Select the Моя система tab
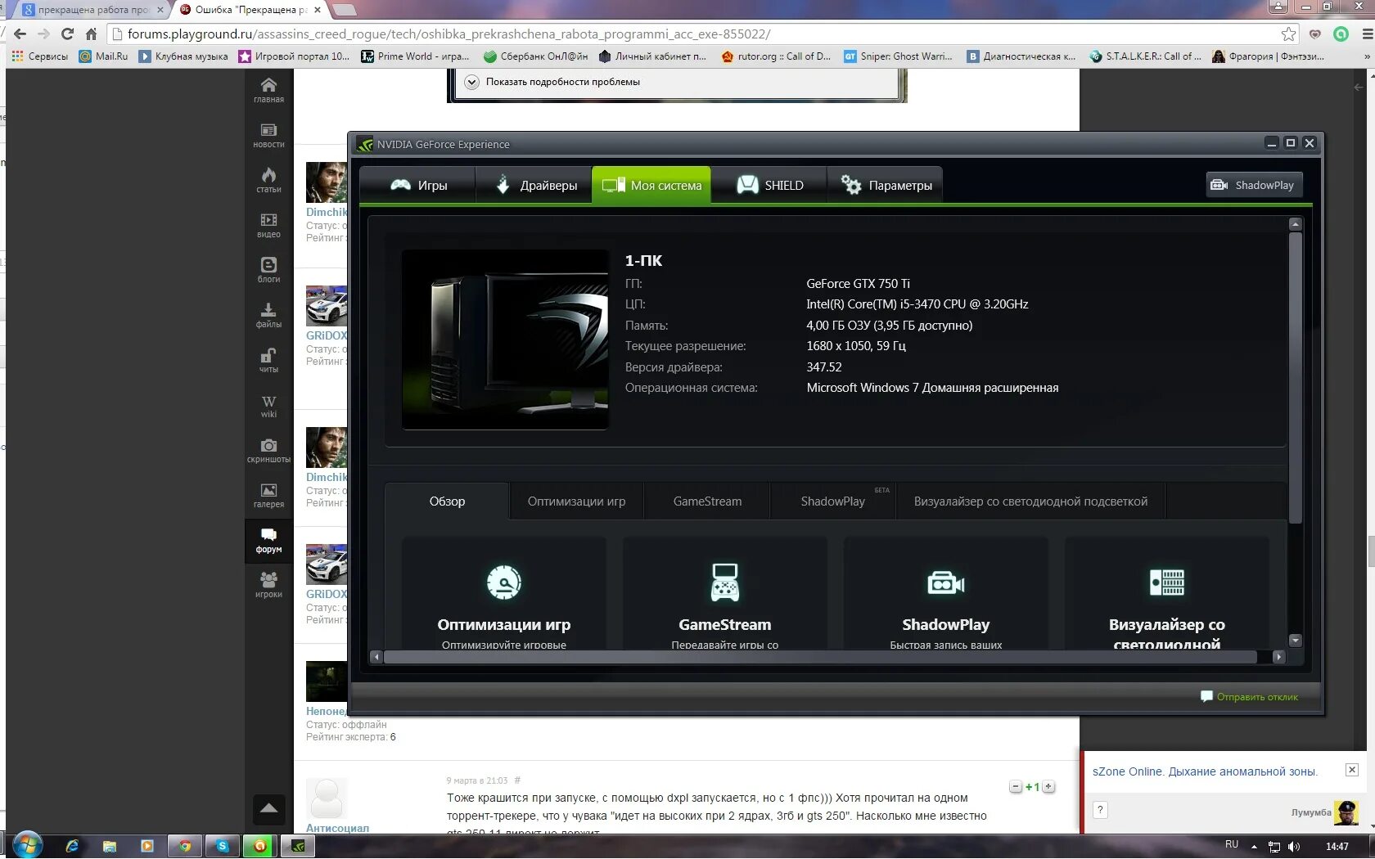 coord(651,185)
